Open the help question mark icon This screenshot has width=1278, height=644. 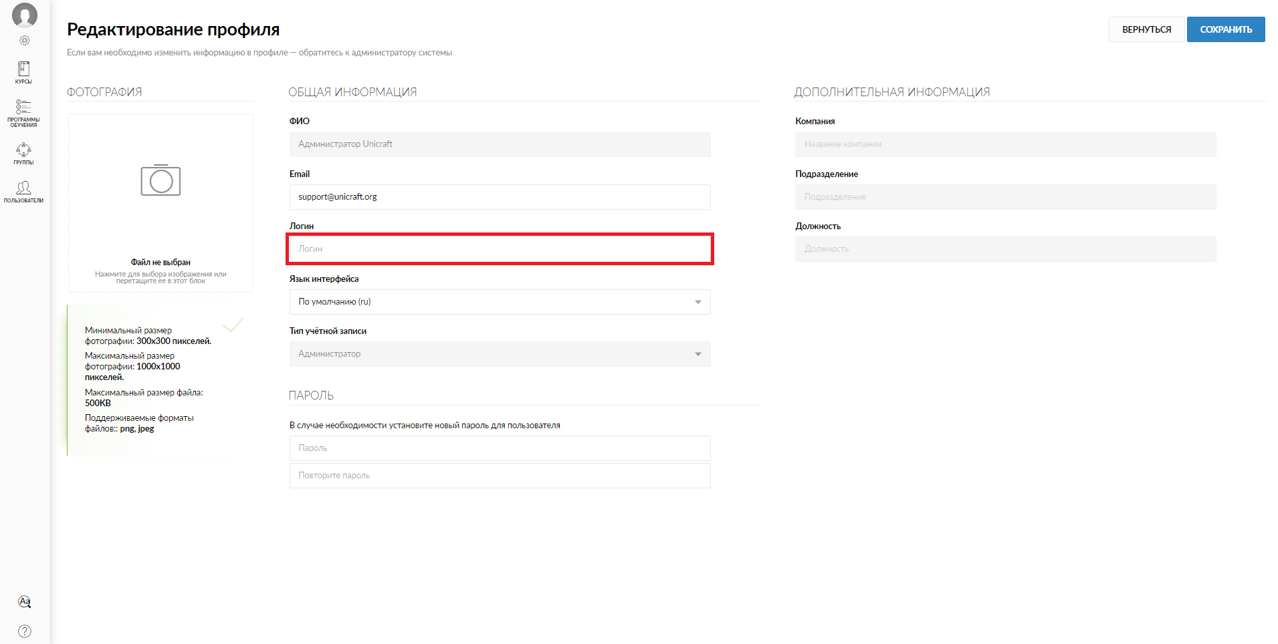pyautogui.click(x=25, y=631)
